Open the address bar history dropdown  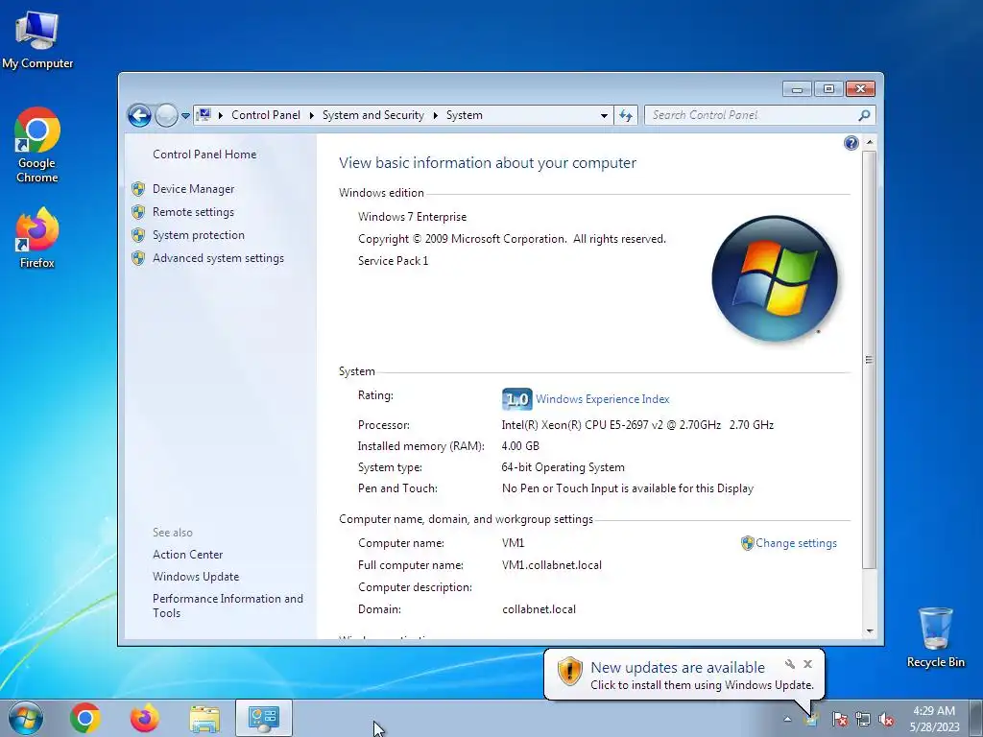coord(604,115)
